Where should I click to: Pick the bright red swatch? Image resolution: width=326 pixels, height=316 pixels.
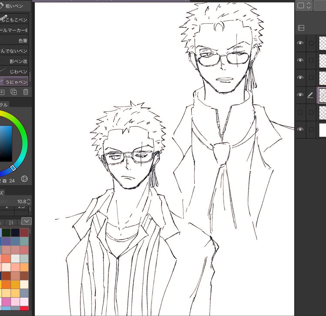(x=24, y=308)
